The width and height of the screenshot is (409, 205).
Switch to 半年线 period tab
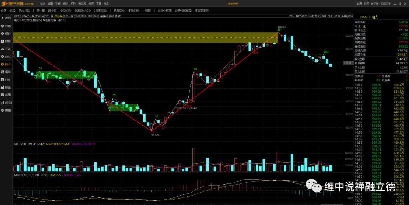(104, 16)
